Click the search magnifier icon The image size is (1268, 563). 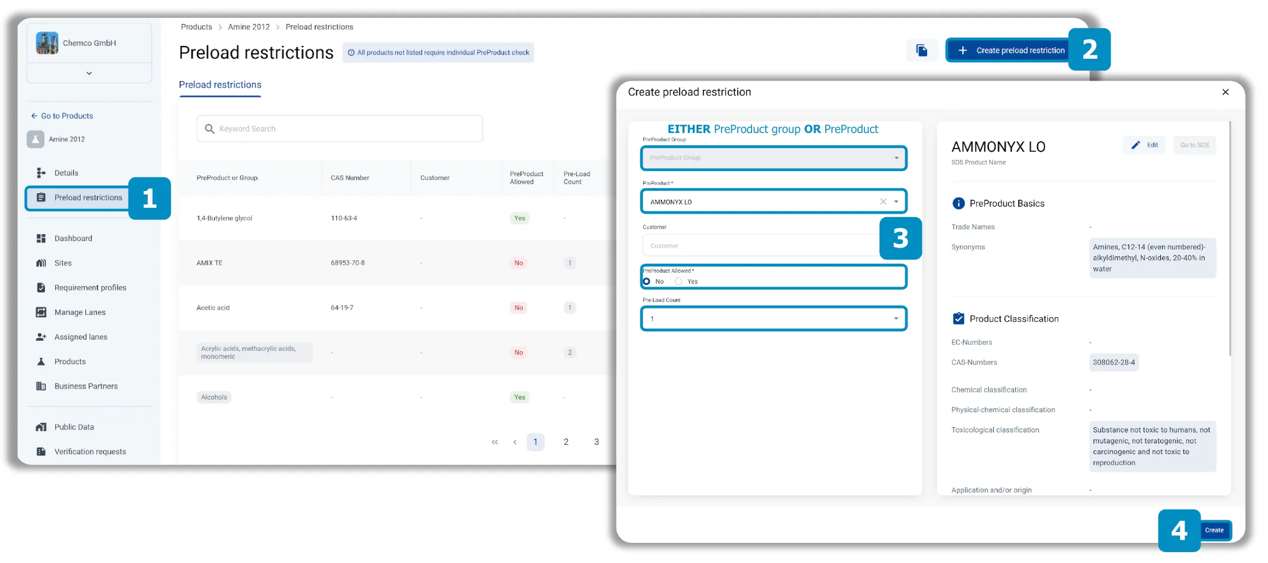[x=210, y=129]
